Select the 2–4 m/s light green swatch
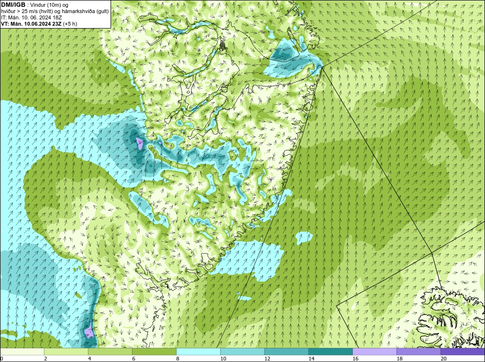 (x=66, y=351)
